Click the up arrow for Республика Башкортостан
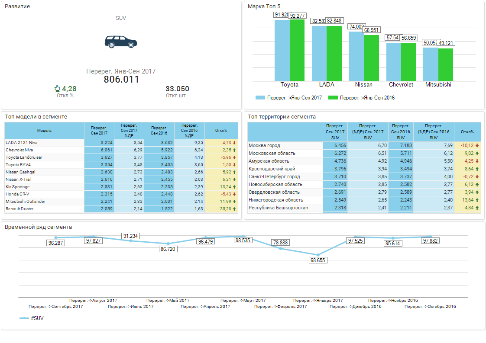The width and height of the screenshot is (486, 343). click(477, 208)
